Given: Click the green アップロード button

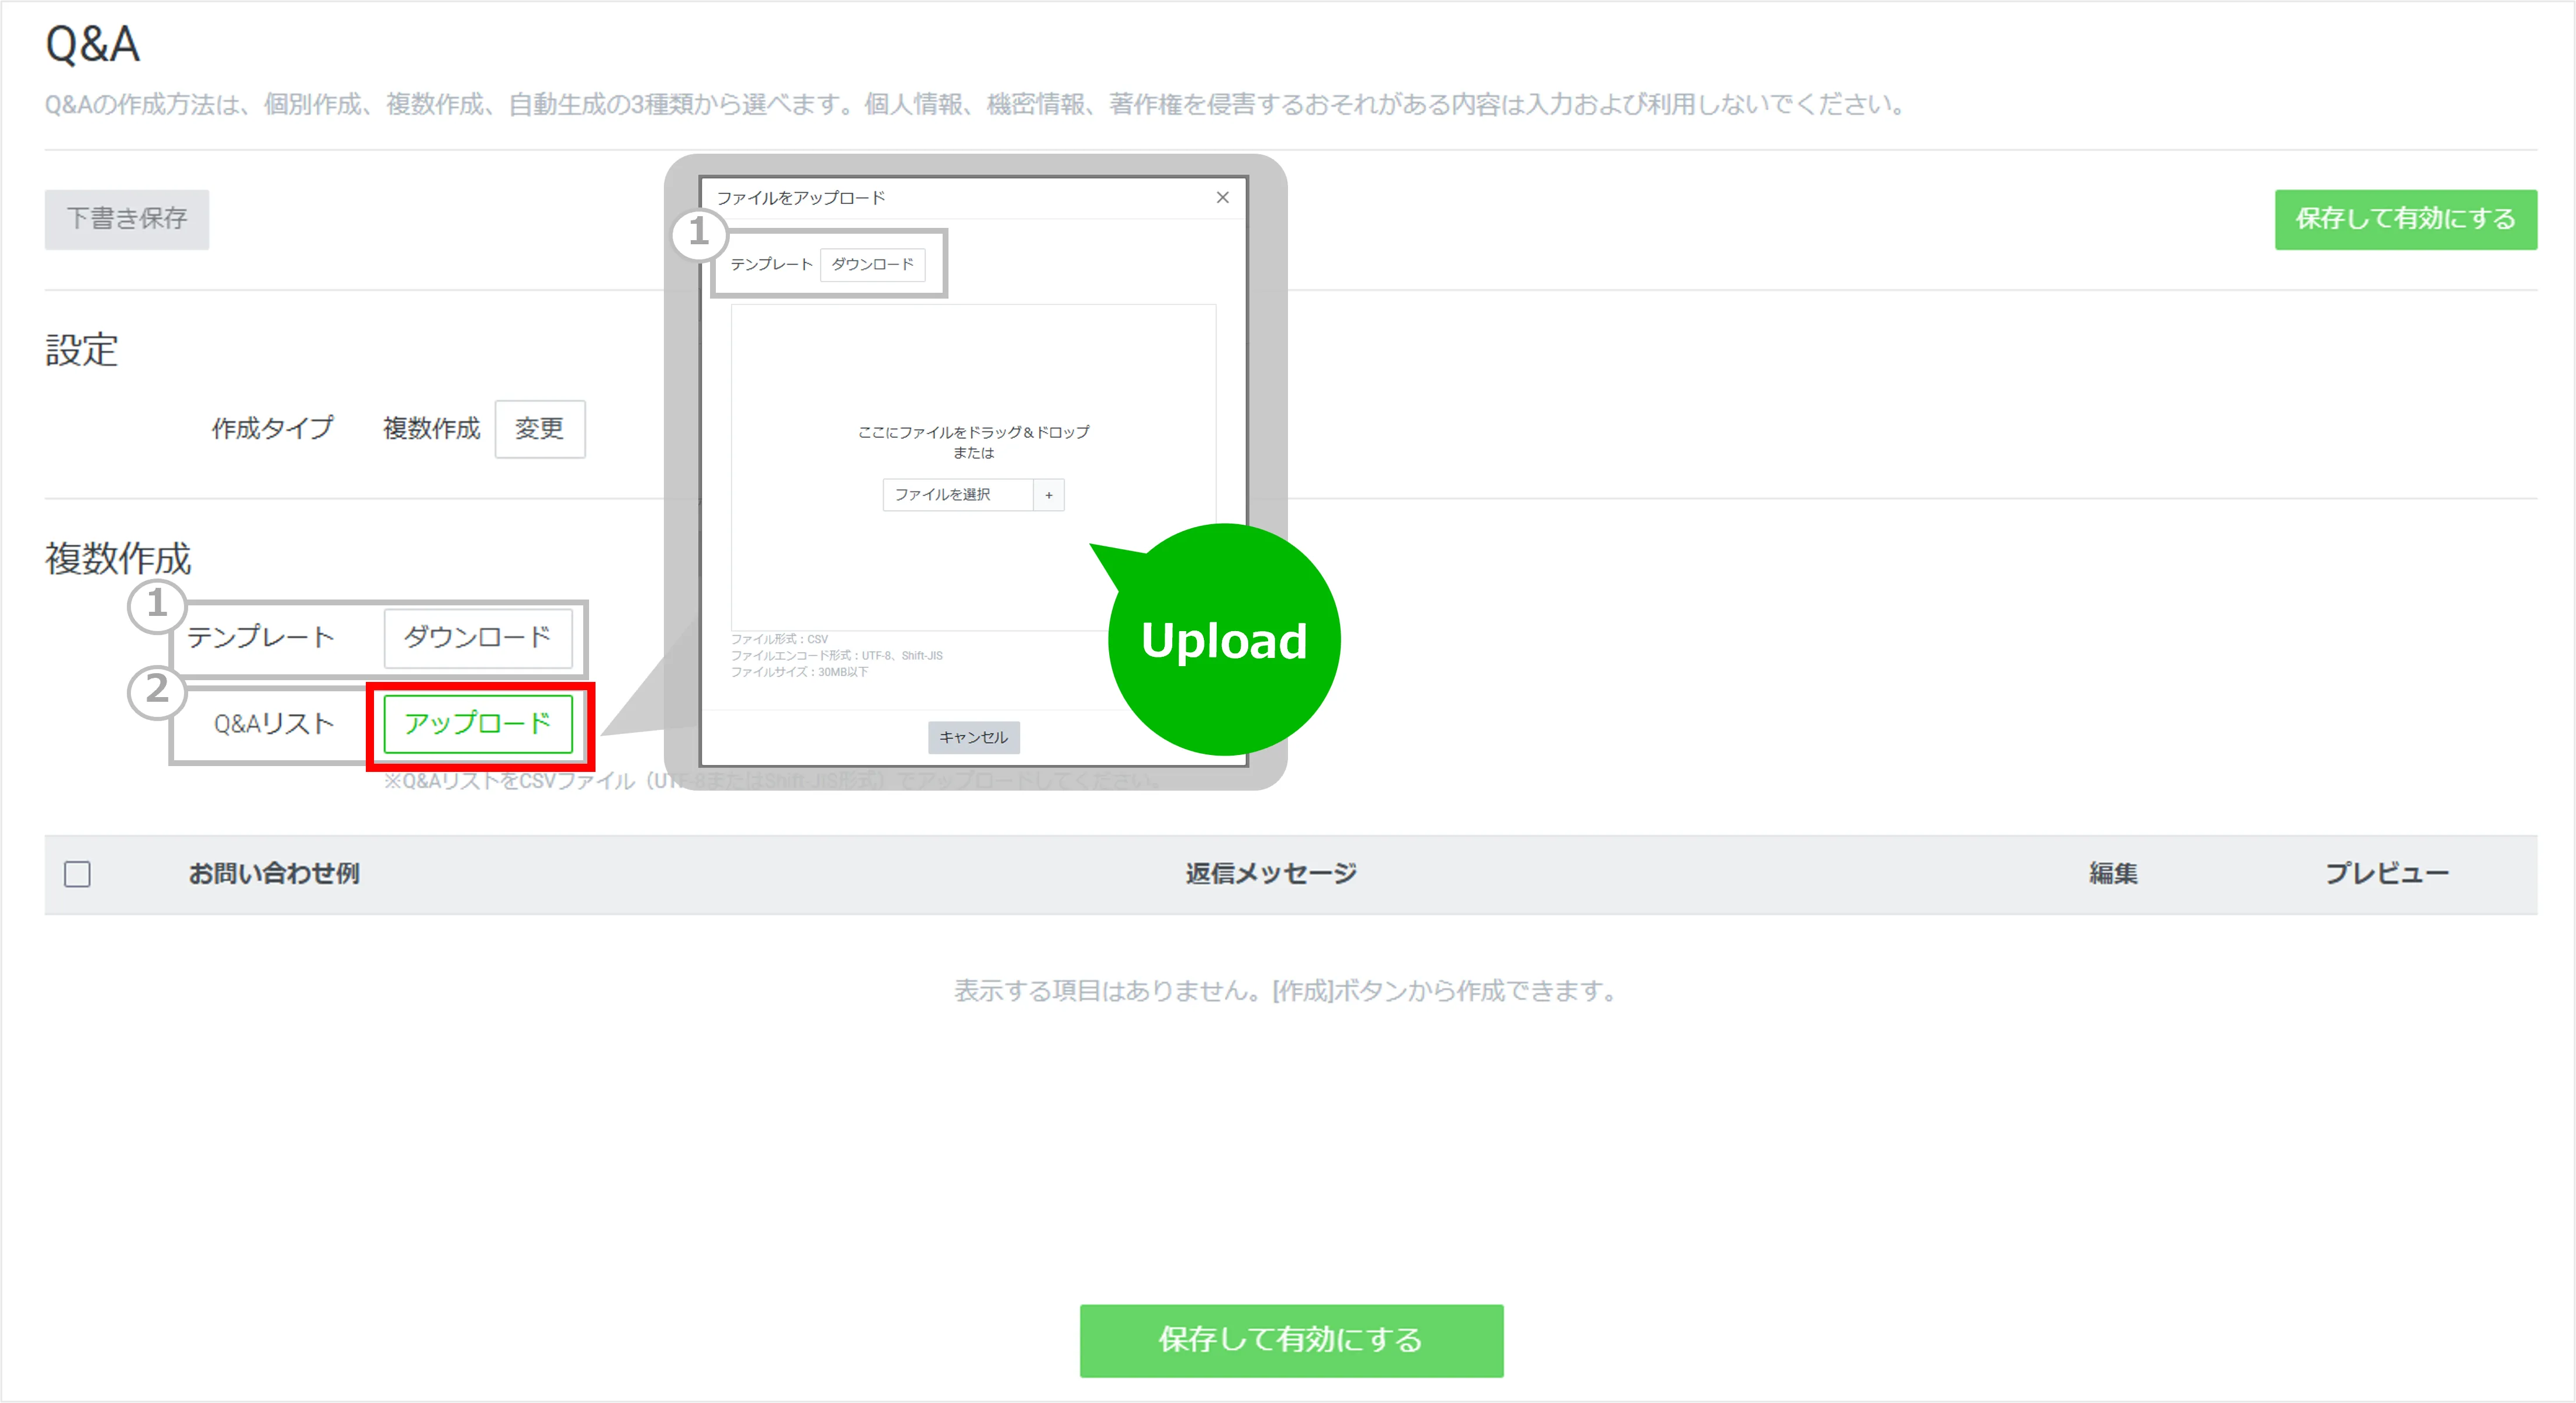Looking at the screenshot, I should pos(477,723).
